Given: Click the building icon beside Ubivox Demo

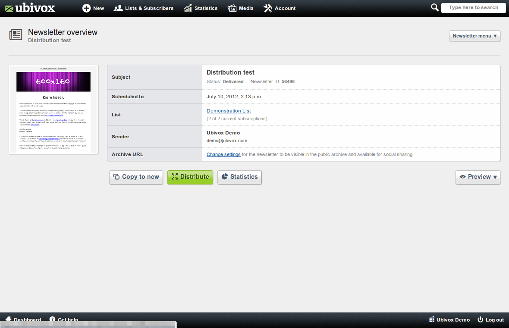Looking at the screenshot, I should click(x=432, y=319).
